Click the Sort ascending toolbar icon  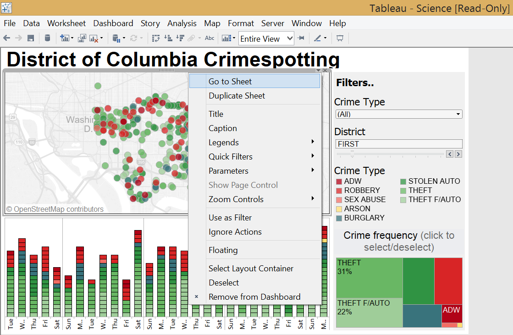(x=168, y=38)
